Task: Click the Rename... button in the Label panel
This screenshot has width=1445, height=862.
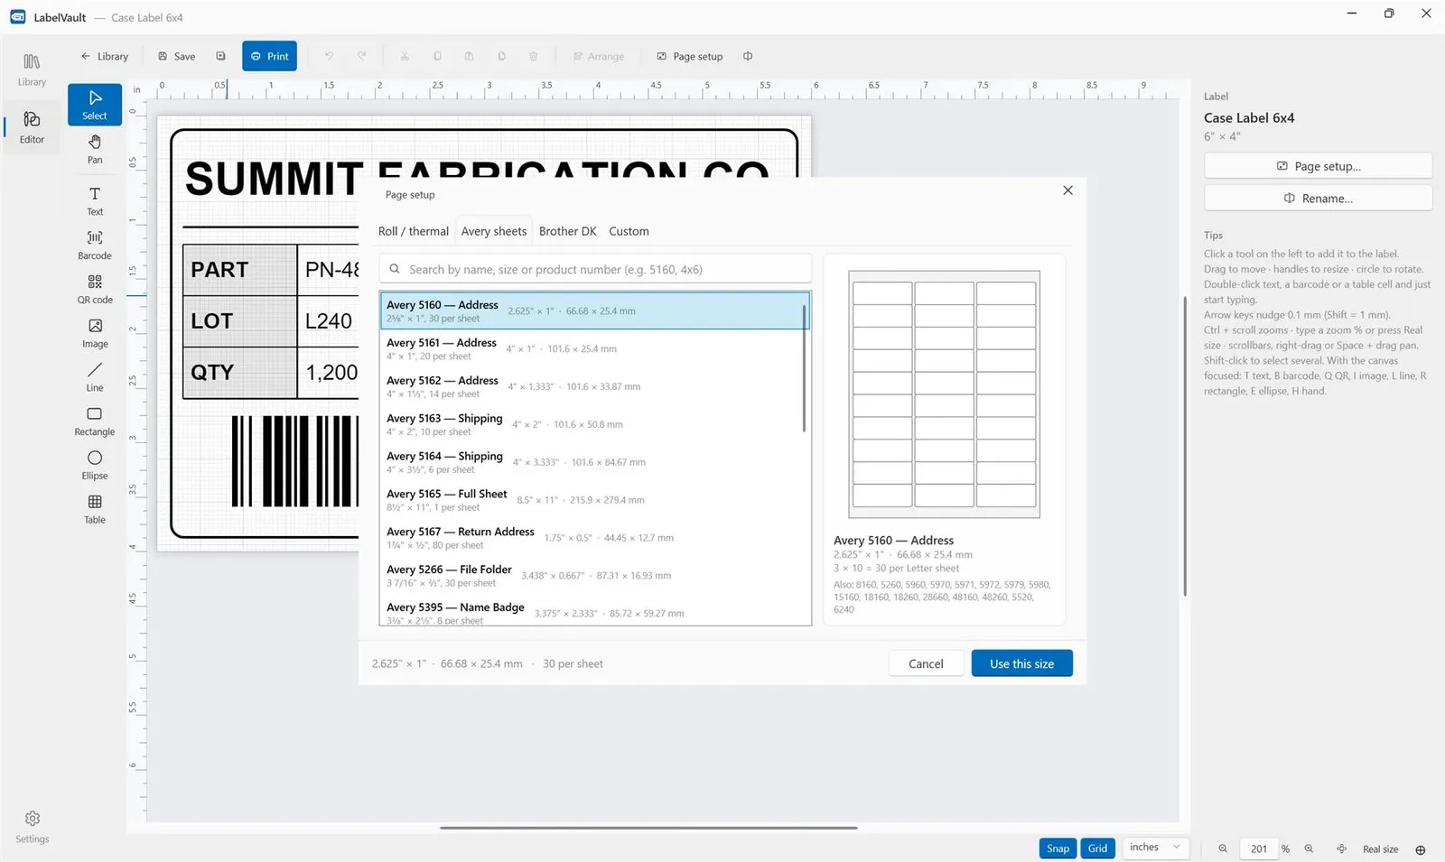Action: point(1318,199)
